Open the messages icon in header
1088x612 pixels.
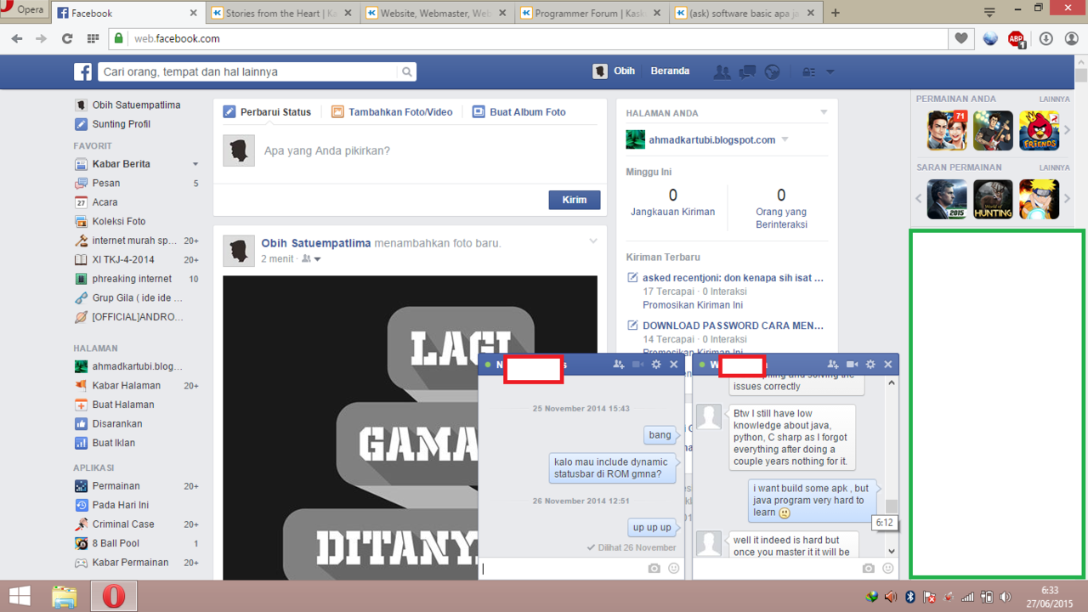click(747, 72)
